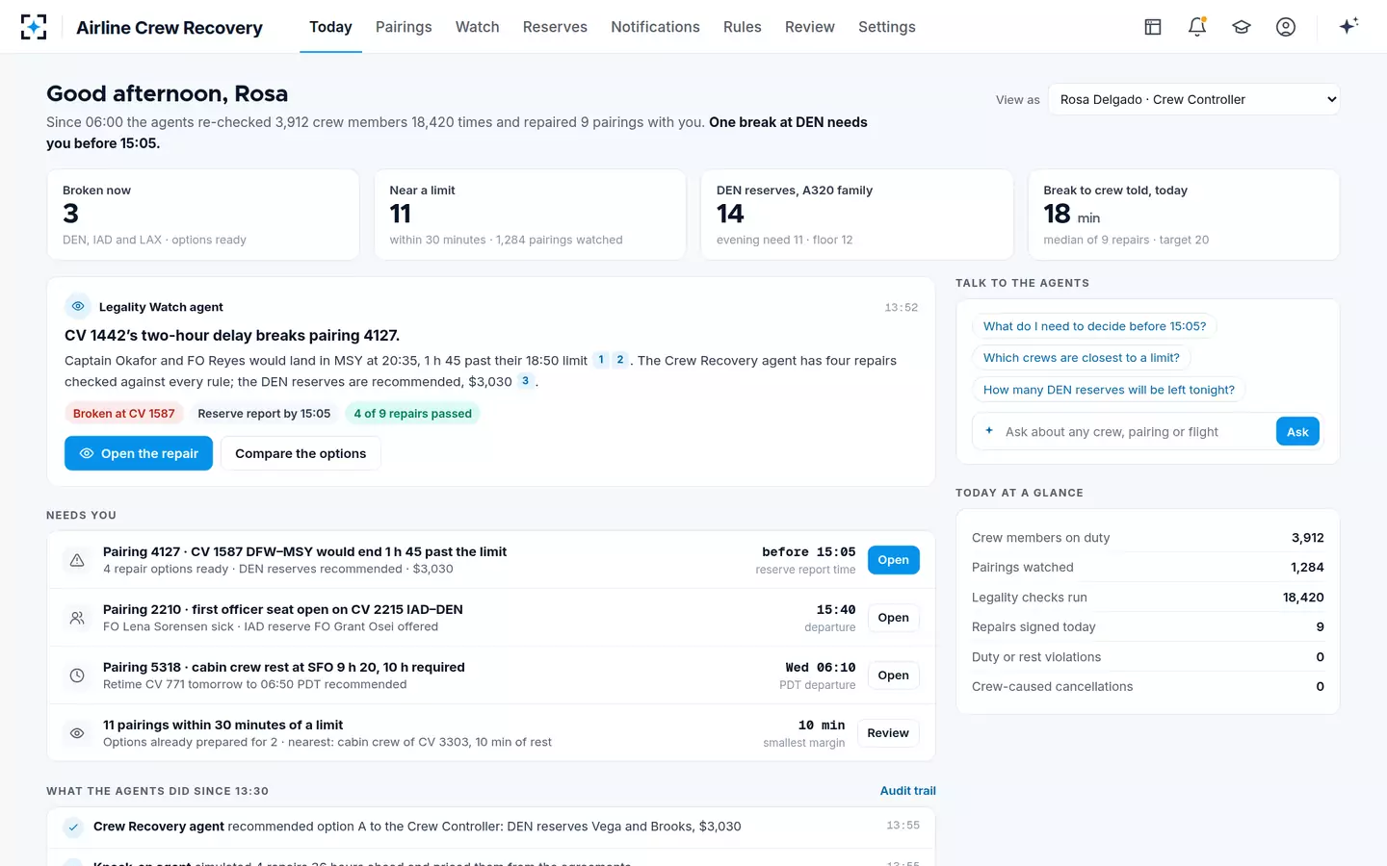Select 'Which crews are closest to a limit?'
Screen dimensions: 1387x866
point(1081,358)
